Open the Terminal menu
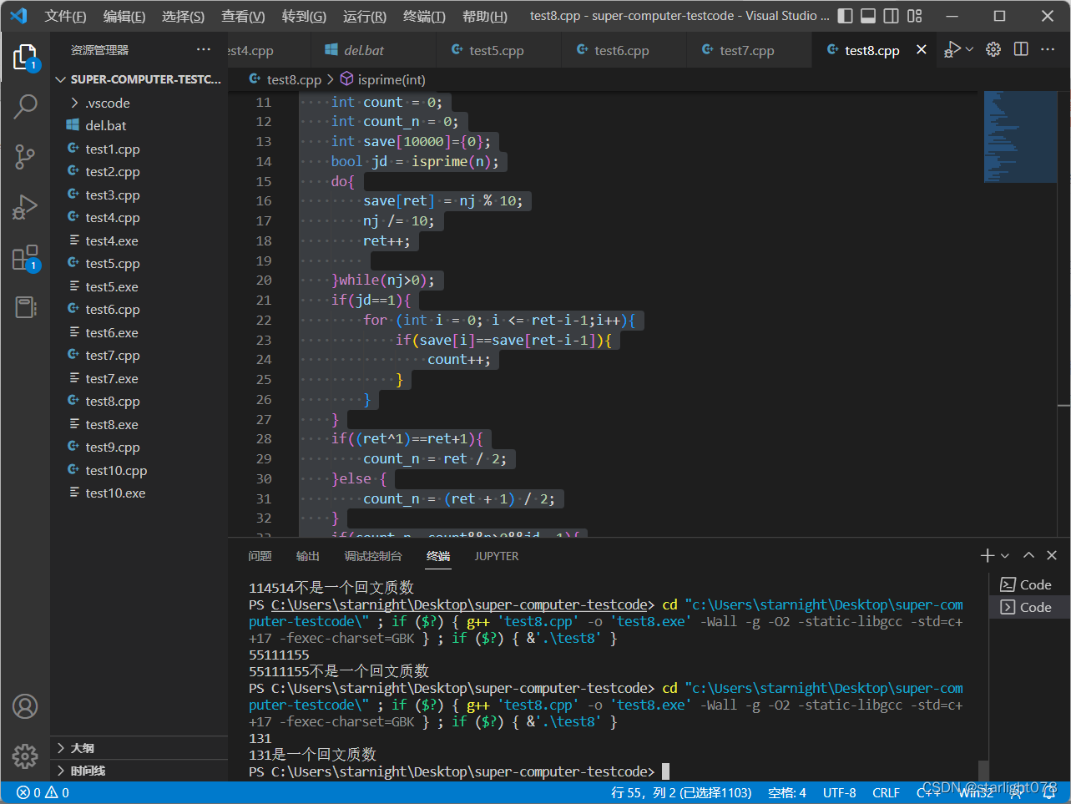Screen dimensions: 1071x804 pyautogui.click(x=424, y=16)
